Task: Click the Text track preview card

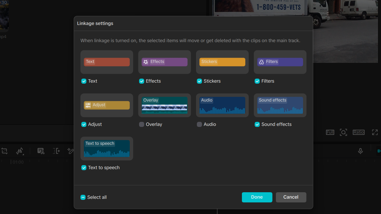Action: (107, 62)
